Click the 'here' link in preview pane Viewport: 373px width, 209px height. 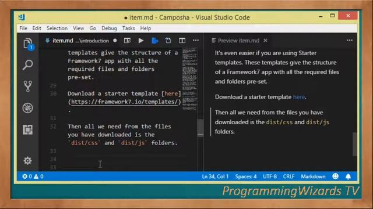click(299, 97)
